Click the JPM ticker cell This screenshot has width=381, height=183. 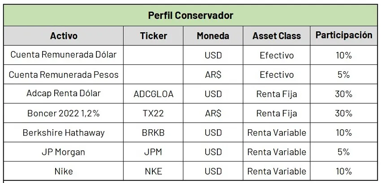(153, 152)
